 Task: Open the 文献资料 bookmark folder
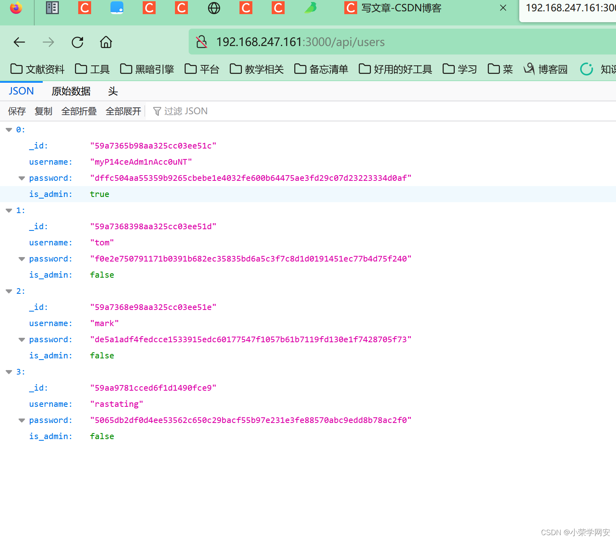(37, 69)
